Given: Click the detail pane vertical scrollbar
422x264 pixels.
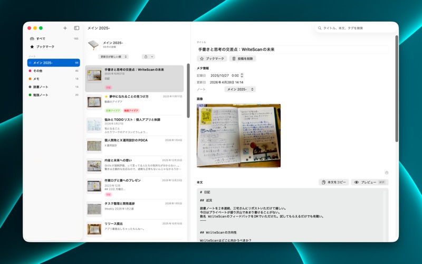Looking at the screenshot, I should (397, 89).
